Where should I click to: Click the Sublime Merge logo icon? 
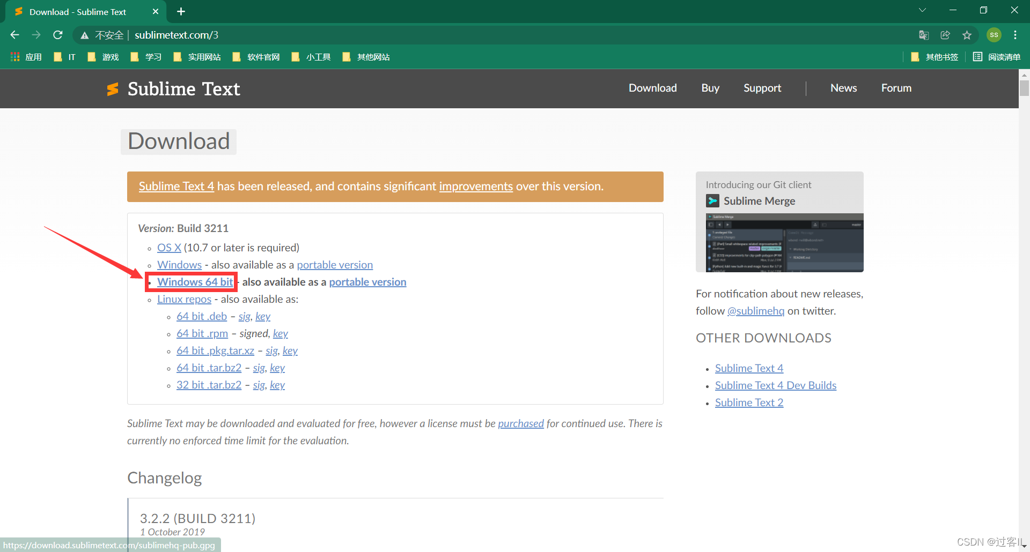click(712, 201)
